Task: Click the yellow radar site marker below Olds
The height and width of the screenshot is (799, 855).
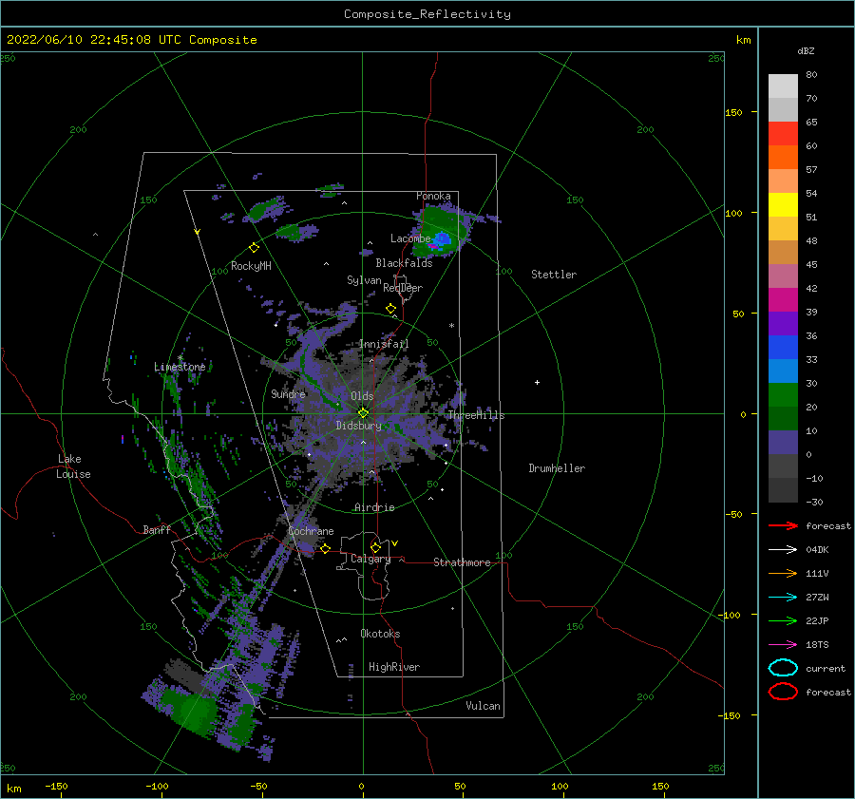Action: pos(363,413)
